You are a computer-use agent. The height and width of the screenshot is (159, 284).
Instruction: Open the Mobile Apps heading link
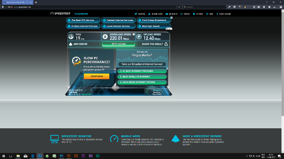130,136
